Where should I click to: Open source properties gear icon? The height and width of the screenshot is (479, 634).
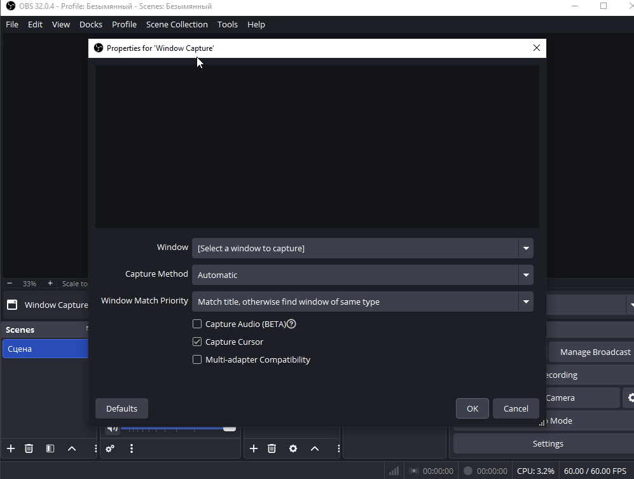tap(293, 448)
